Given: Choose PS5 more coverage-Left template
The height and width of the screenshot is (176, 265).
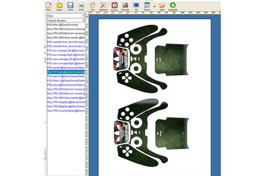Looking at the screenshot, I should [66, 59].
